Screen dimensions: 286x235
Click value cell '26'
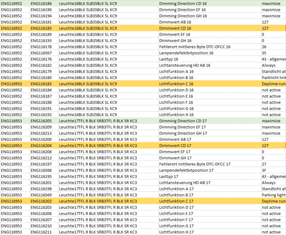(x=273, y=47)
